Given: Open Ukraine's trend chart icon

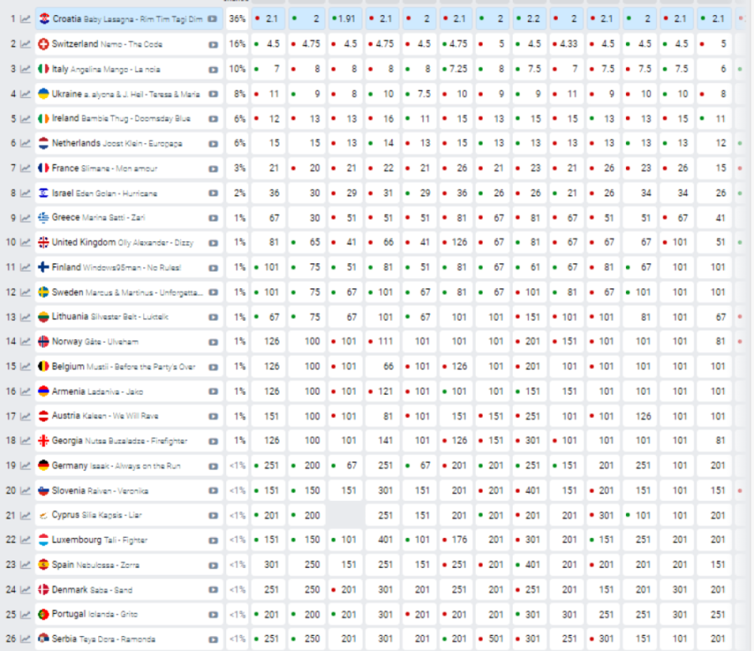Looking at the screenshot, I should [25, 94].
